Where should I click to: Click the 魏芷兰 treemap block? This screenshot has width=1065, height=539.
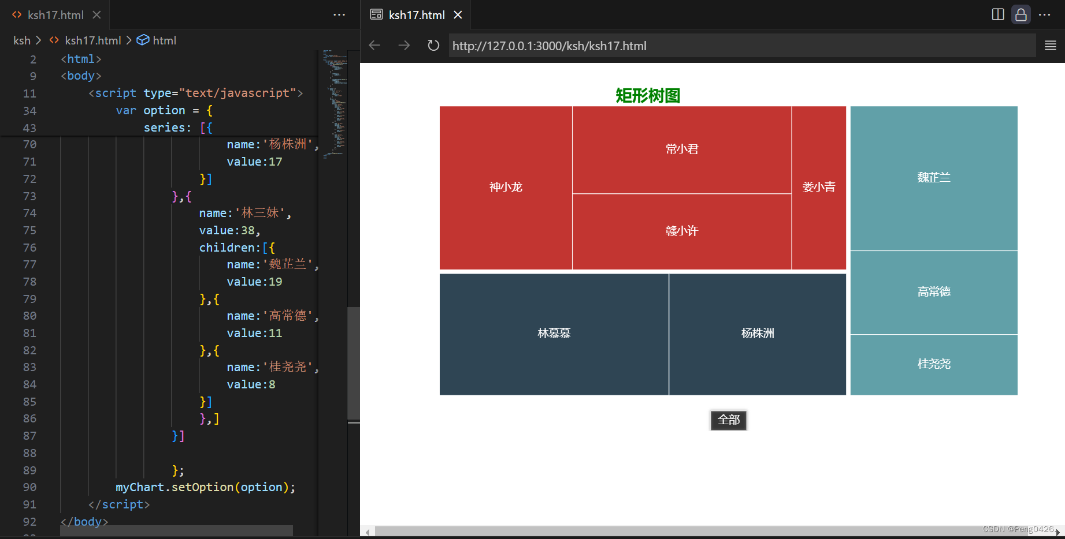click(x=934, y=178)
